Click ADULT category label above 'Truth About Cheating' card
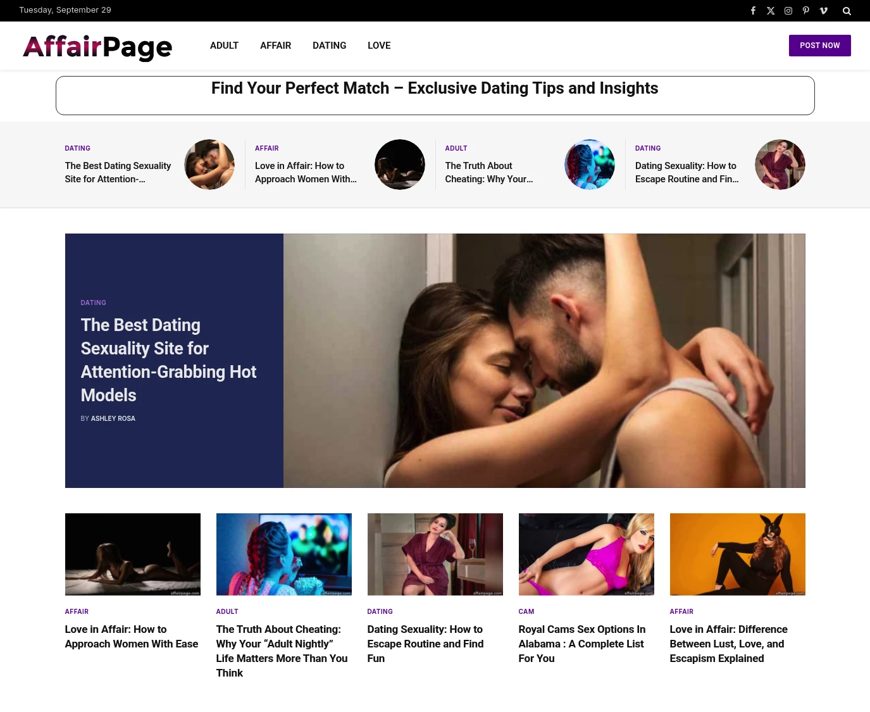Screen dimensions: 870x712 tap(227, 611)
